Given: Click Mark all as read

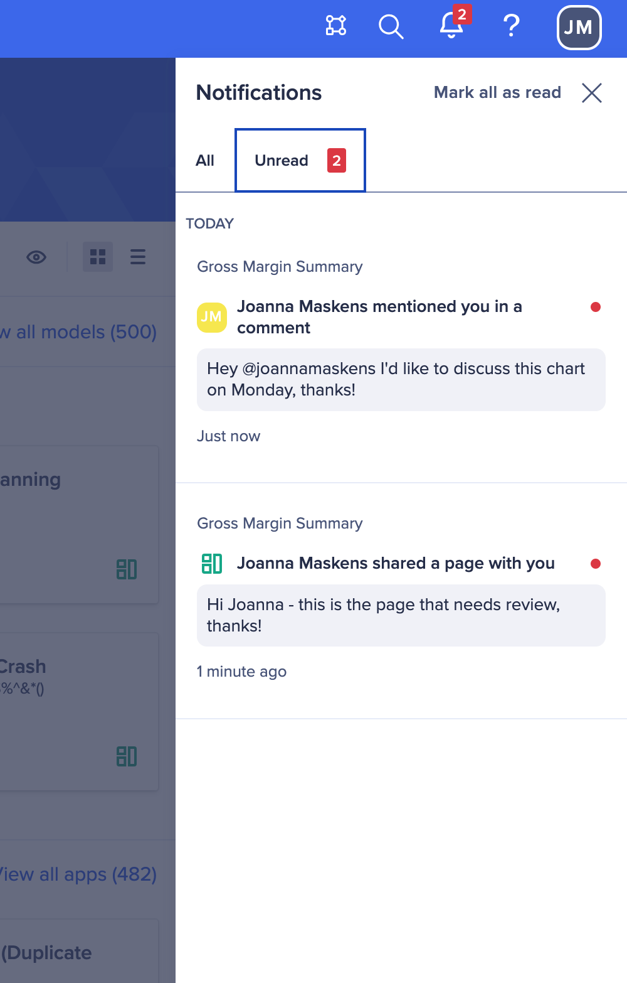Looking at the screenshot, I should click(497, 93).
